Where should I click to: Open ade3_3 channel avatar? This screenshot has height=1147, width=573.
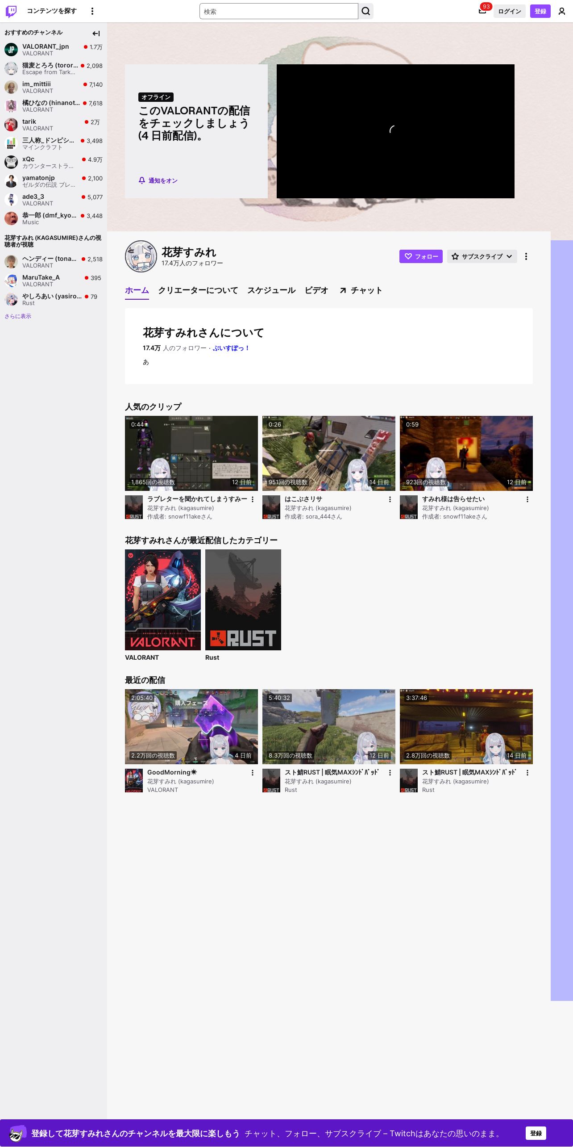click(11, 200)
